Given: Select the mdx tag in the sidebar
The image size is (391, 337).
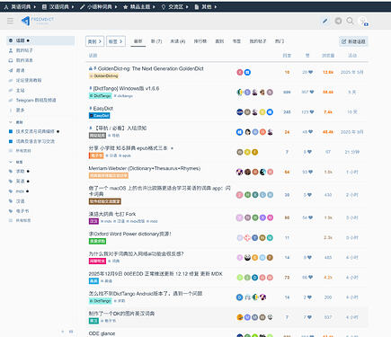Looking at the screenshot, I should coord(20,191).
